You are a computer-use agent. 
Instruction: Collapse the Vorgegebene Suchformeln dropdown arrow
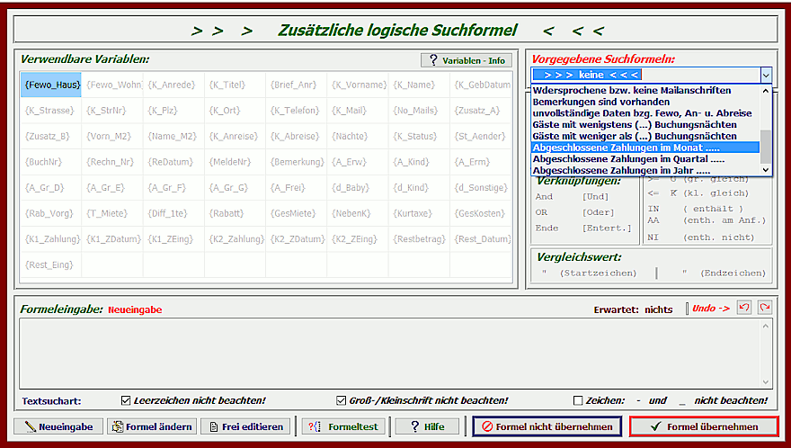[765, 76]
